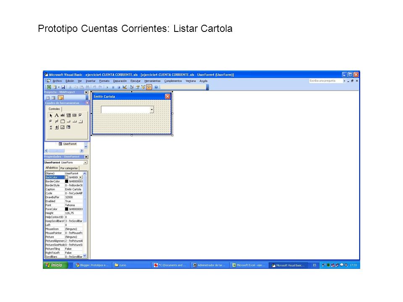Click the BorderColor black swatch
Viewport: 403px width, 302px height.
(67, 181)
